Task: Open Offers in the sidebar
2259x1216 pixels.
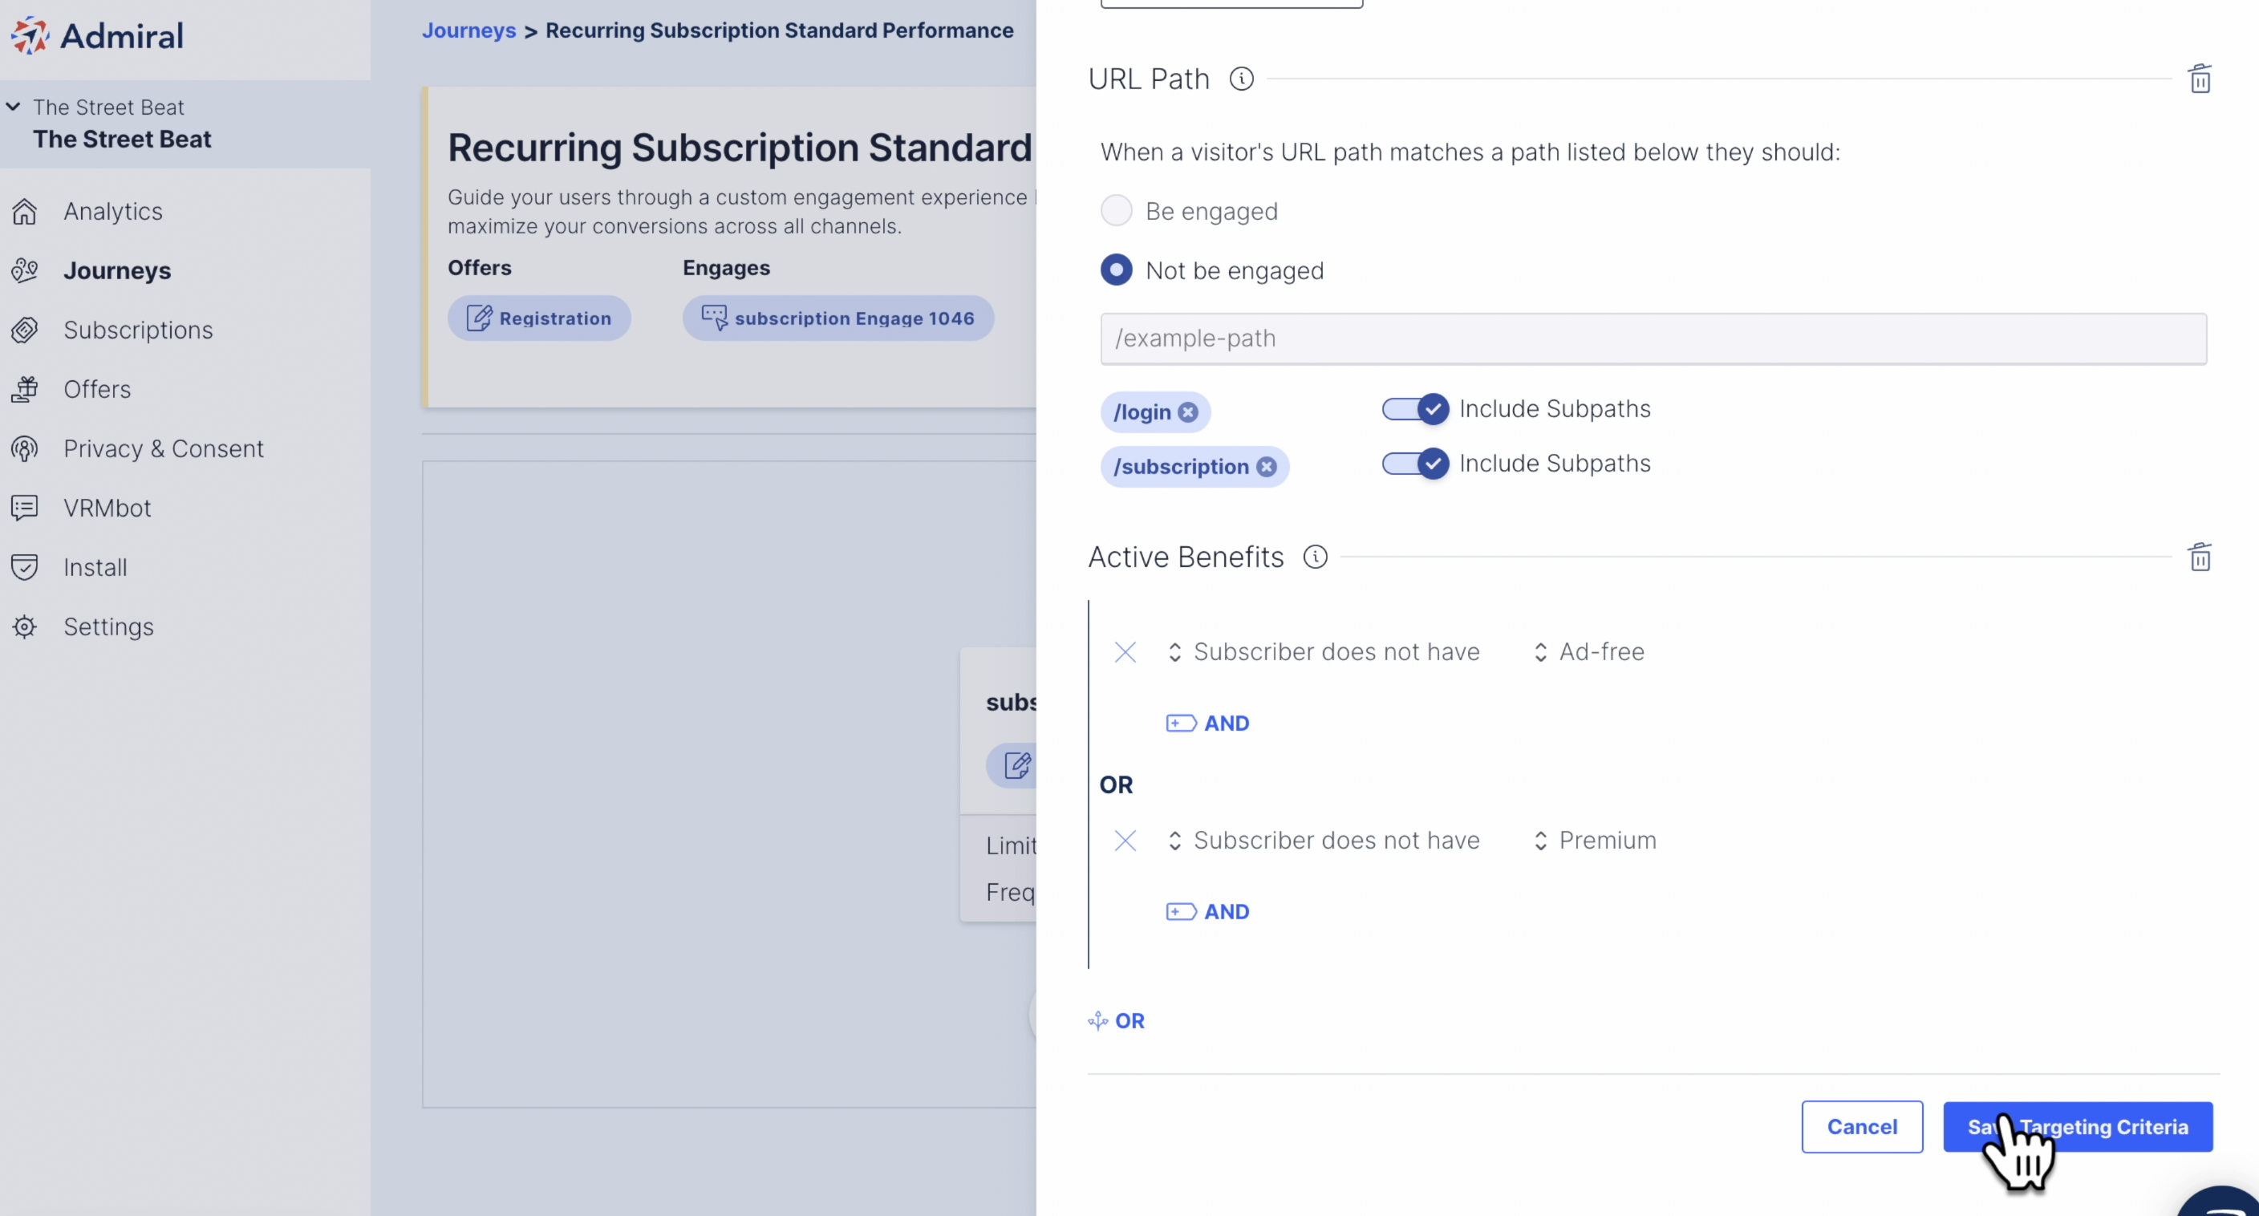Action: point(97,389)
